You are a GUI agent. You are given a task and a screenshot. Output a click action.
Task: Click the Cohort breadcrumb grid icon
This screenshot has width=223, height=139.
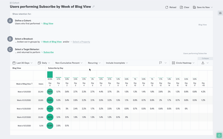[x=11, y=3]
